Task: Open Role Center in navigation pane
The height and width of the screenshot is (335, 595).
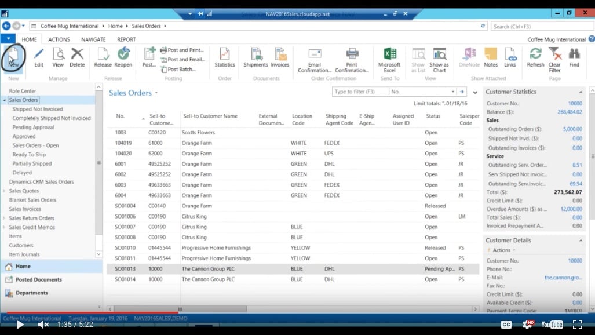Action: tap(23, 91)
